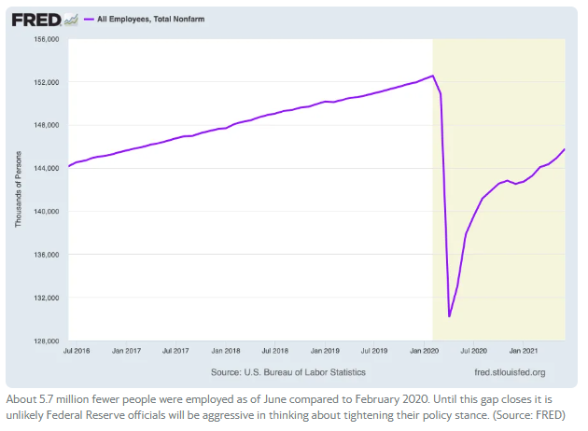Click the 144,000 y-axis label
The width and height of the screenshot is (588, 431).
pos(47,168)
